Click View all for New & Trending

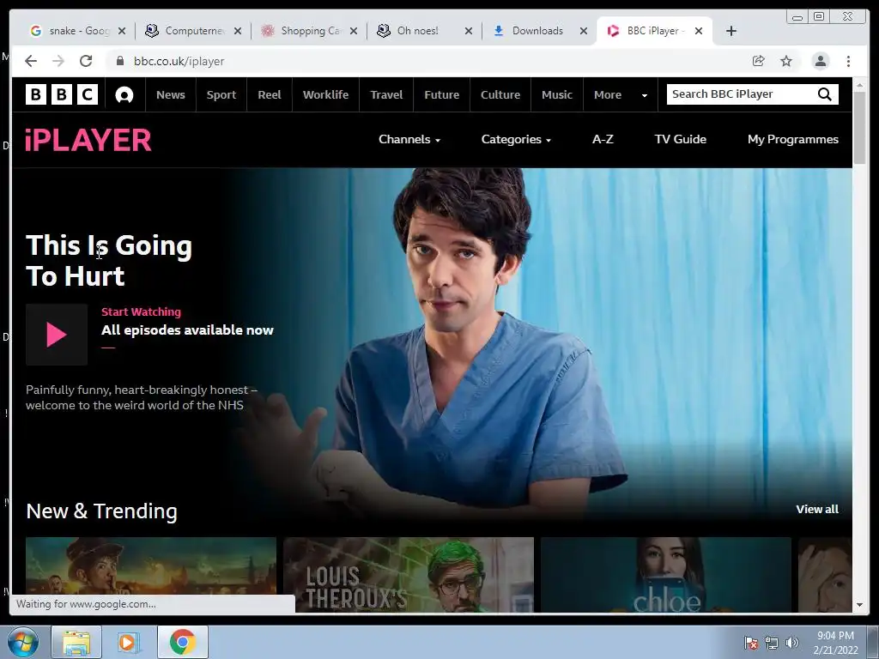tap(817, 509)
